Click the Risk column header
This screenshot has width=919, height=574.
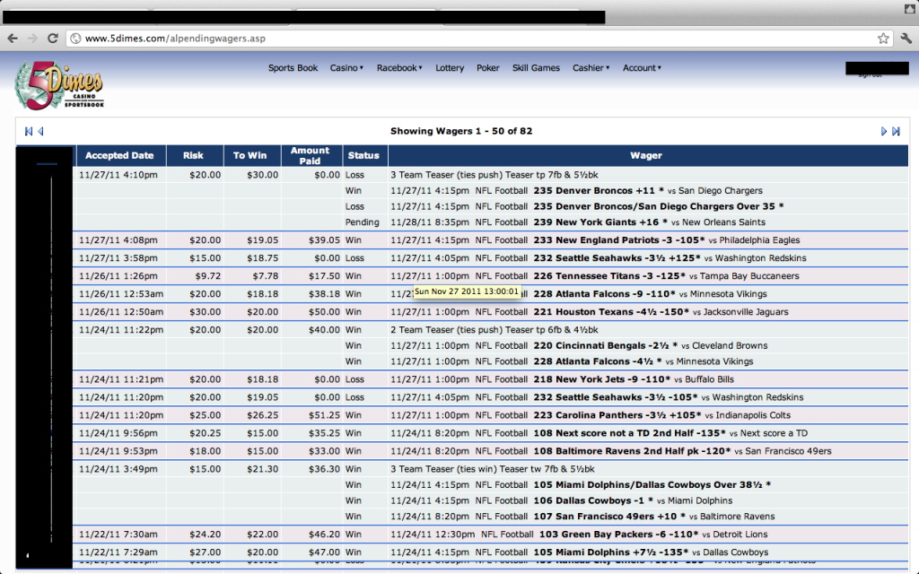pos(194,156)
